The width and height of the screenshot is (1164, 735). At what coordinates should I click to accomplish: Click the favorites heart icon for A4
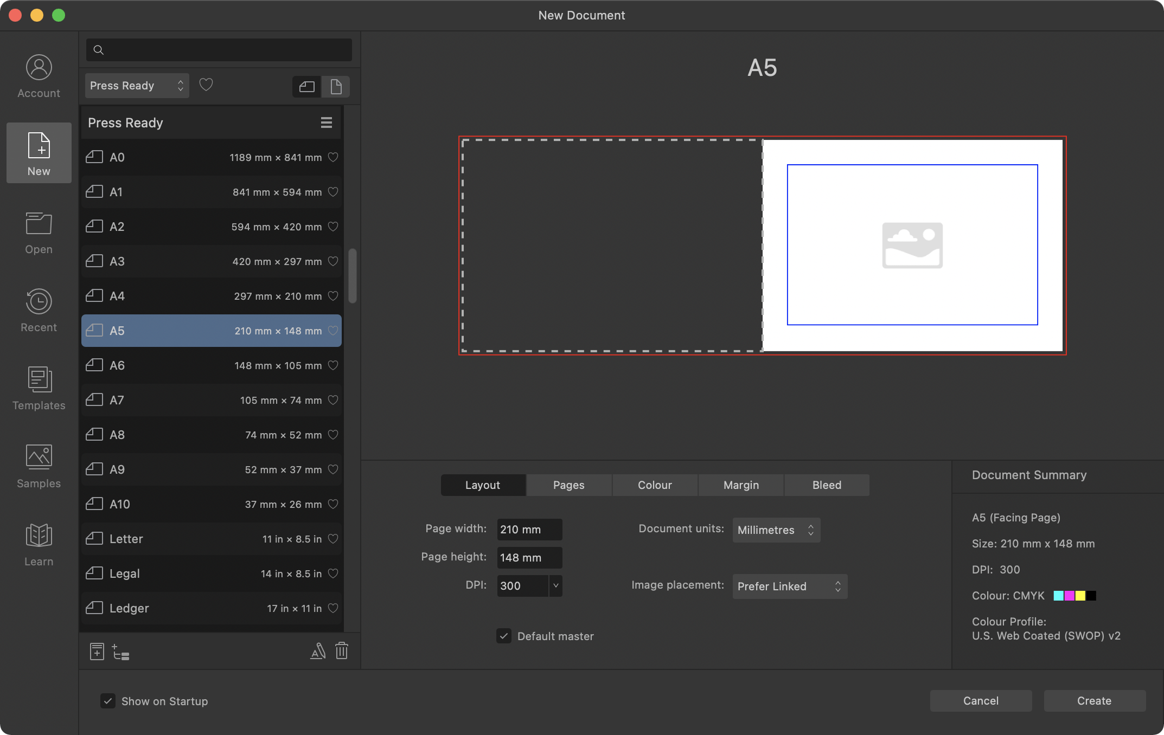click(x=333, y=295)
